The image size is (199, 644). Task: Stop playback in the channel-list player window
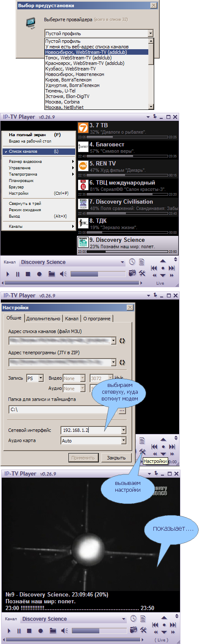28,274
